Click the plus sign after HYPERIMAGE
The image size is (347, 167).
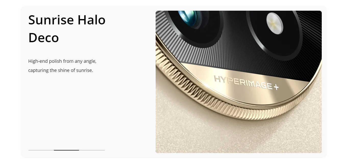(276, 88)
